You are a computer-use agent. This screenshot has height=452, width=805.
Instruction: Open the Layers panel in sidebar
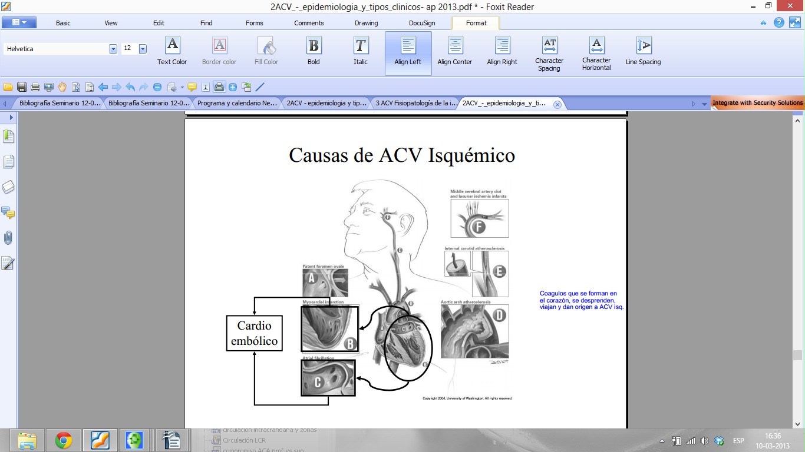coord(8,187)
